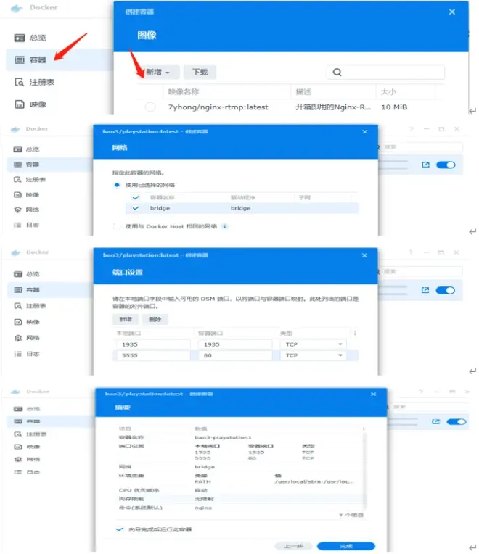This screenshot has height=554, width=479.
Task: Choose the 使用已选择的网络 radio option
Action: [117, 185]
